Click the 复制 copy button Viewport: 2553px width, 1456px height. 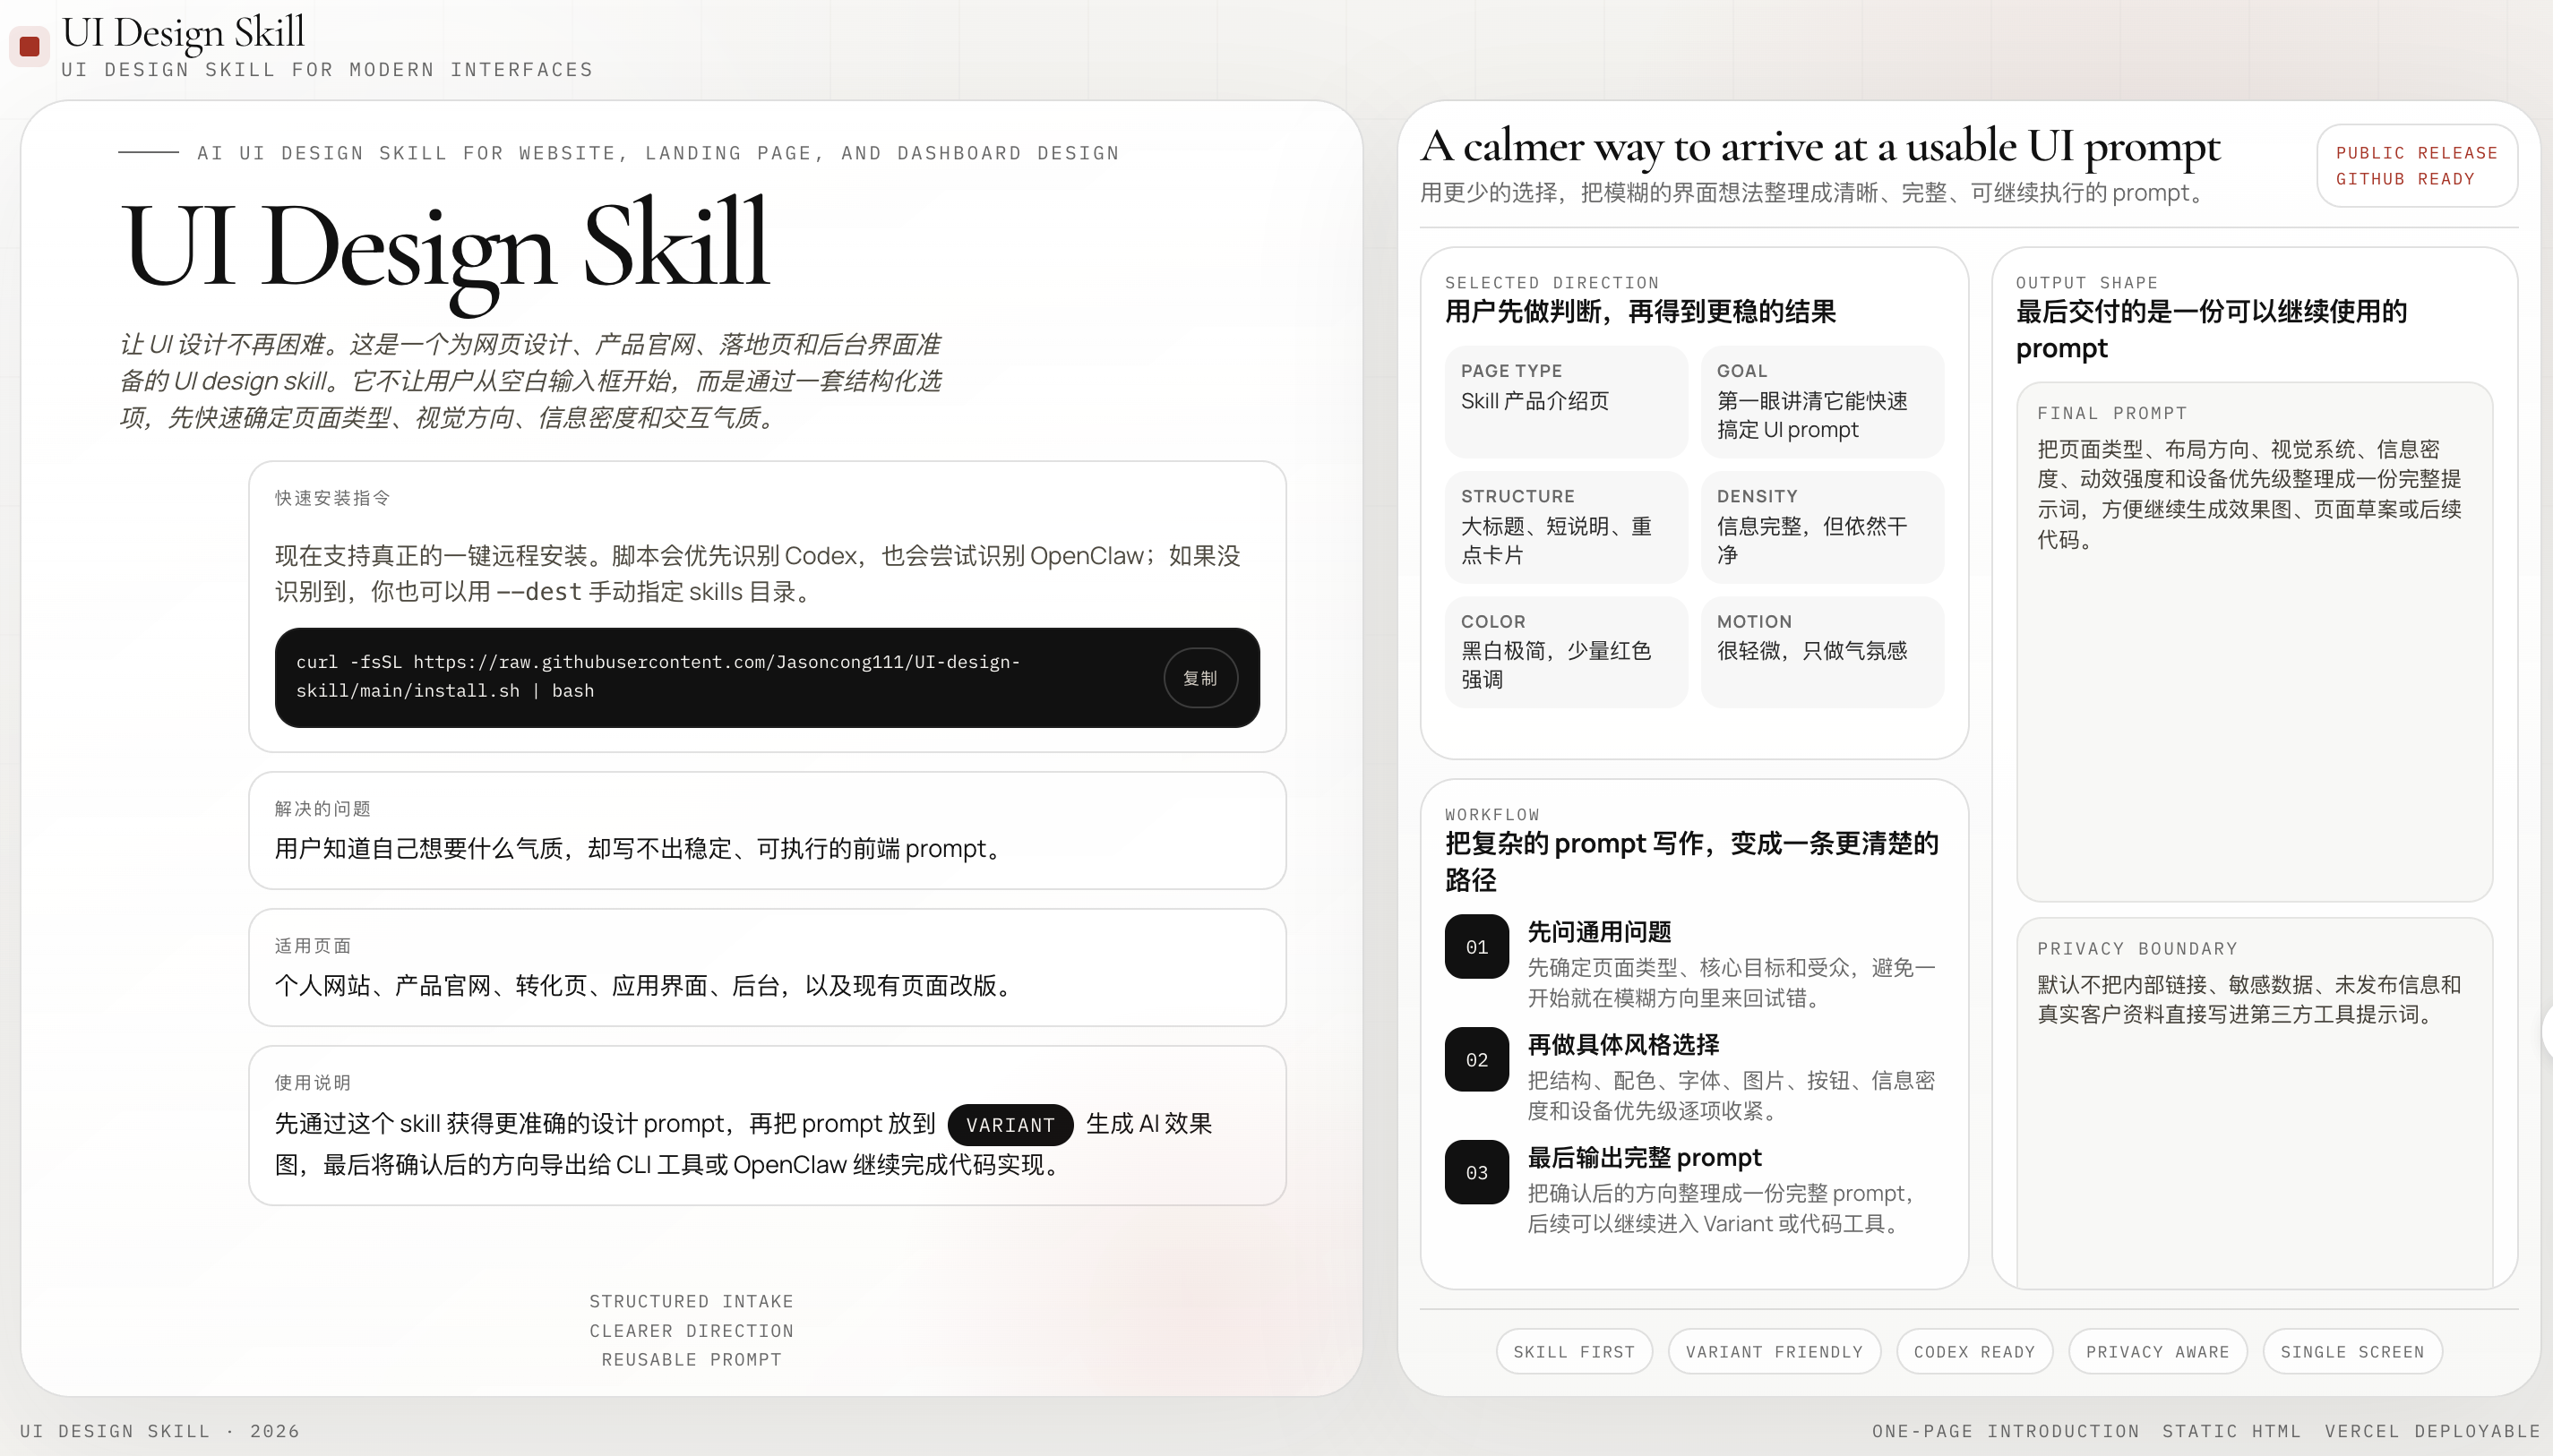pos(1200,678)
